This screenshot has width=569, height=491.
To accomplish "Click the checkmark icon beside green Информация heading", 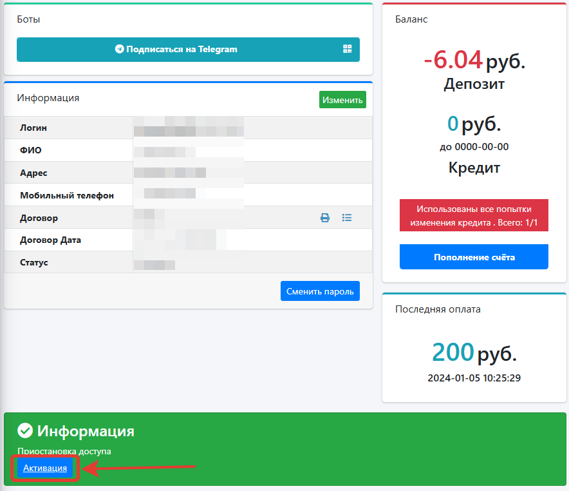I will pyautogui.click(x=25, y=430).
